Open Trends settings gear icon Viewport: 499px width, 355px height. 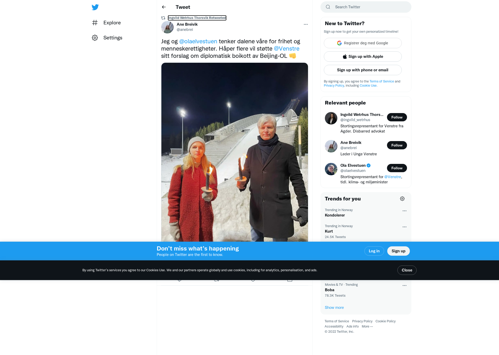tap(402, 199)
